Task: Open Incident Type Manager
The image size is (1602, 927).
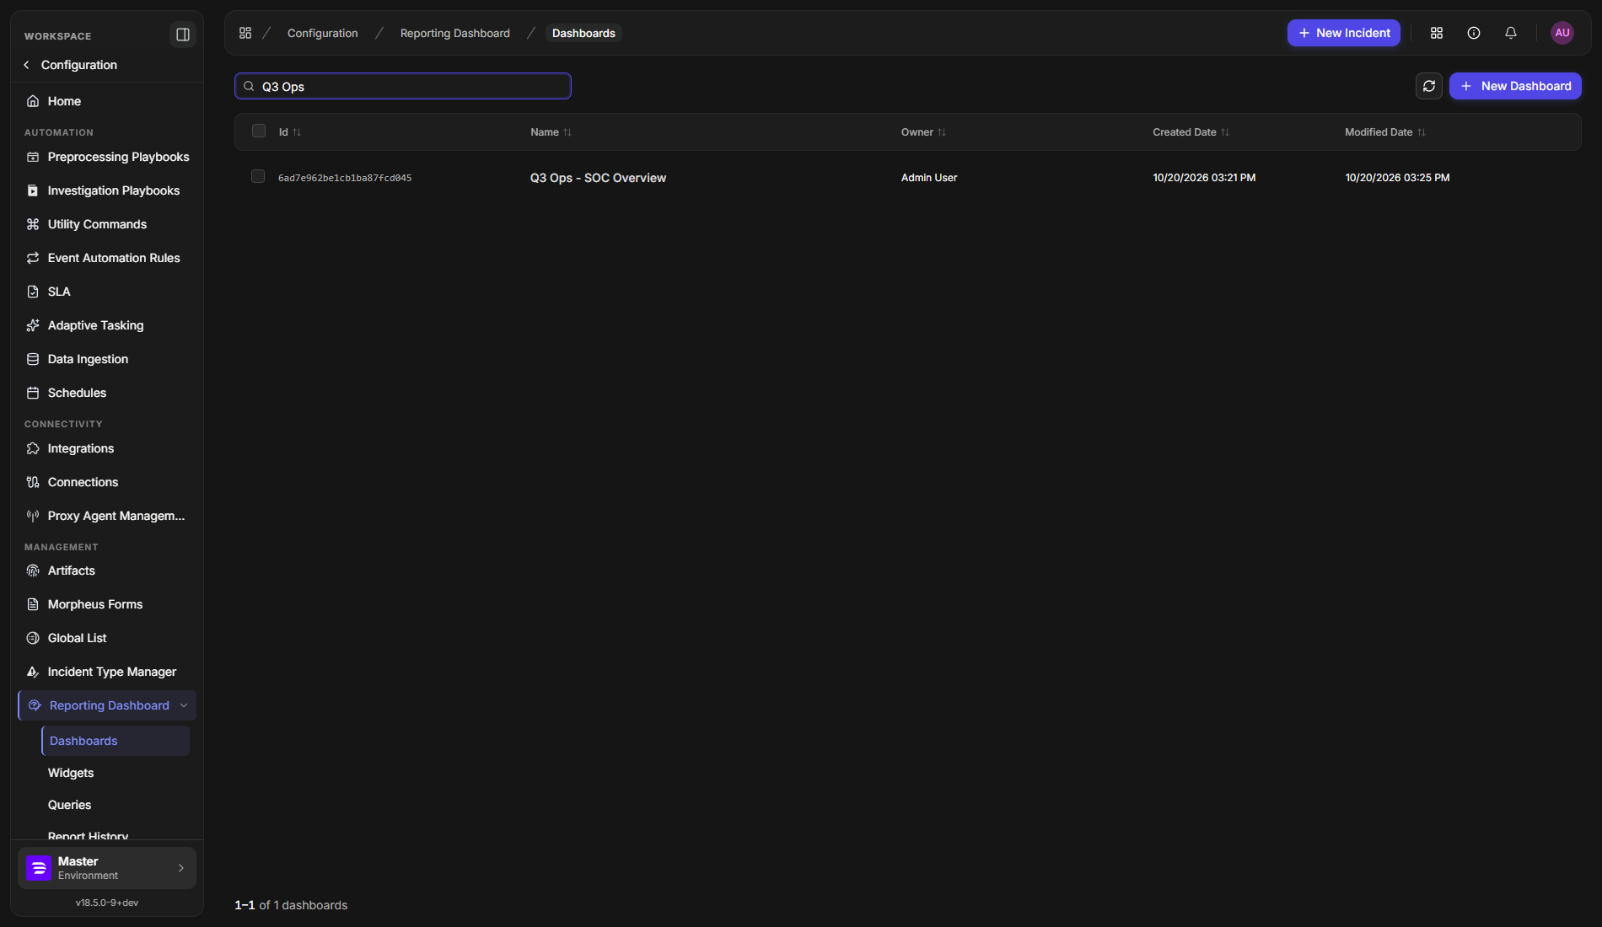Action: (107, 672)
